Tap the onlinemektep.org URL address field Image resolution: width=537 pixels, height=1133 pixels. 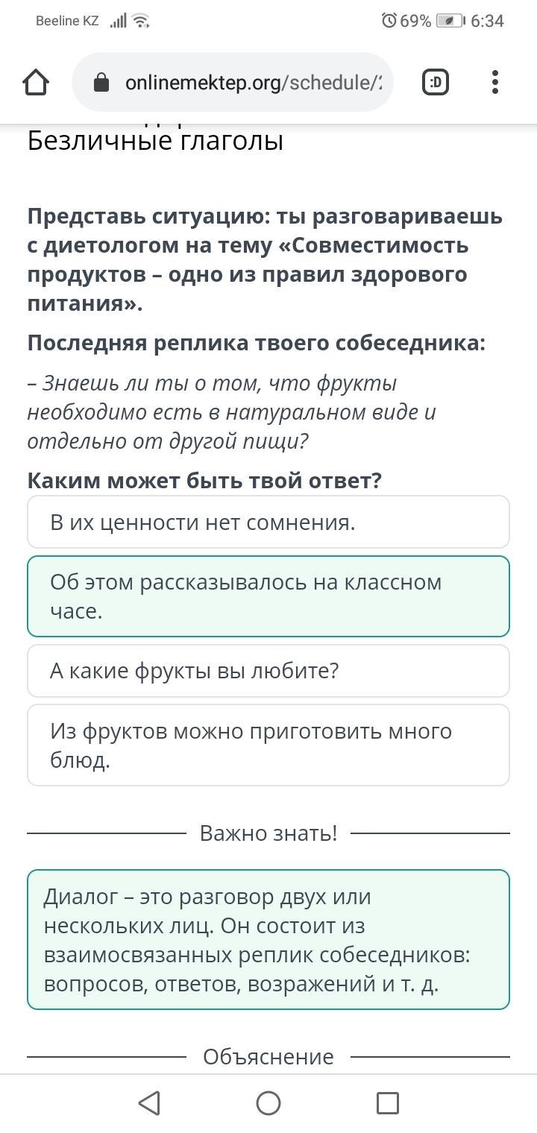(x=254, y=83)
